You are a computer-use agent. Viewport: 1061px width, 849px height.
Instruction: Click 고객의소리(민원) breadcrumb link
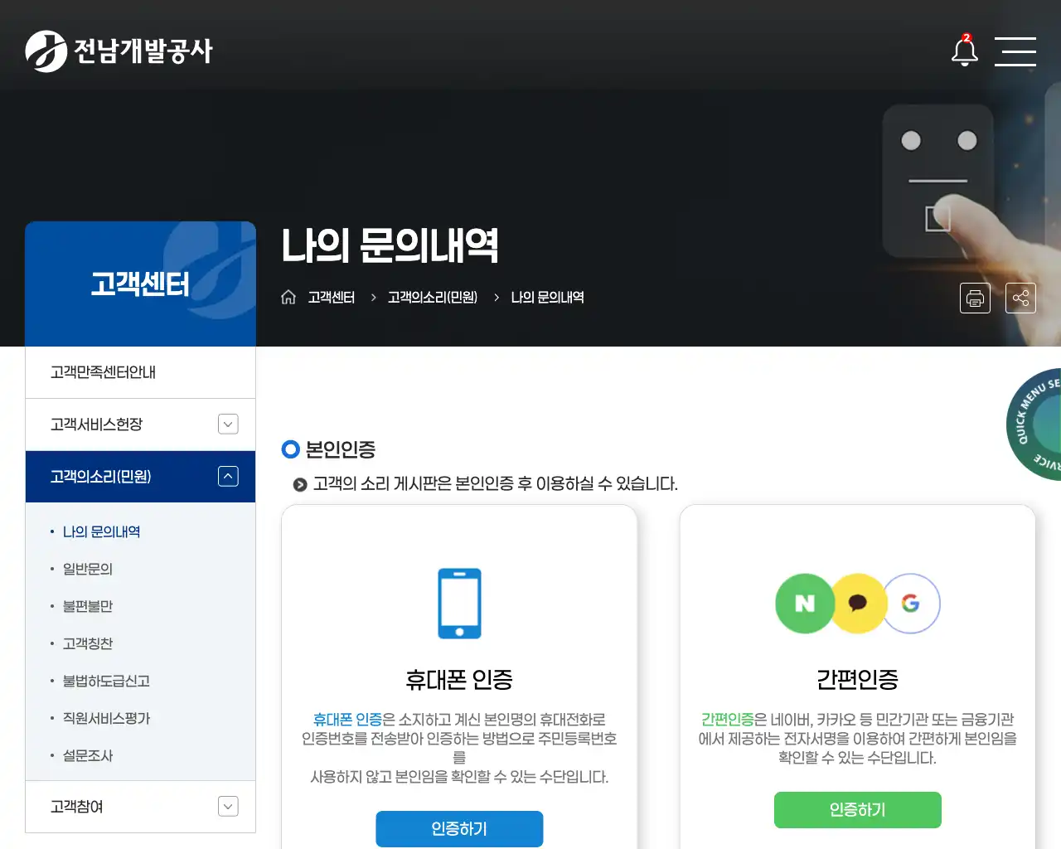[433, 297]
